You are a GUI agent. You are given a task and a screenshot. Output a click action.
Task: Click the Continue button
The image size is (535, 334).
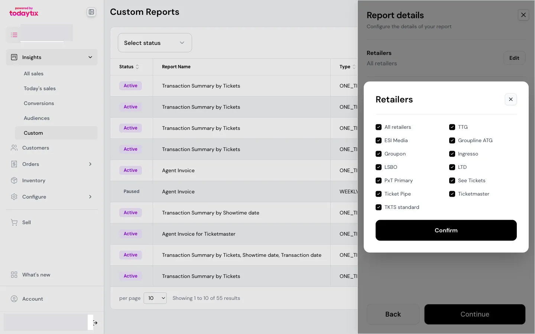click(475, 314)
